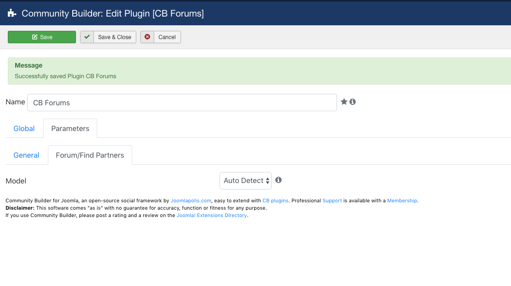The width and height of the screenshot is (511, 286).
Task: Click the 'Name' field label
Action: pyautogui.click(x=15, y=102)
